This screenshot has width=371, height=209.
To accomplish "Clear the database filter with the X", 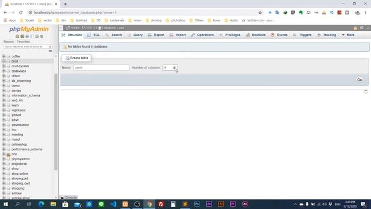I will pyautogui.click(x=50, y=46).
